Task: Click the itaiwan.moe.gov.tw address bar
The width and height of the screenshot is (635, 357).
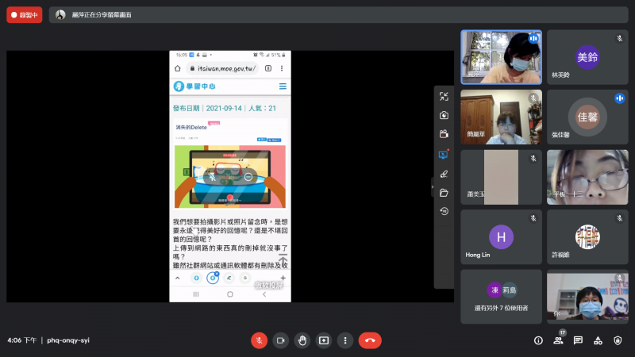Action: [223, 68]
